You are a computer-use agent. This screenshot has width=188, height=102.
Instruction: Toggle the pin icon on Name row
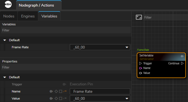(x=51, y=91)
